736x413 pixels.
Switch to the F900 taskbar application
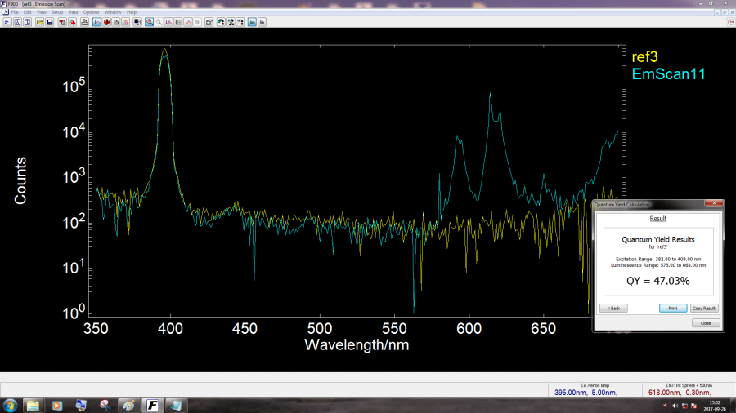tap(153, 405)
